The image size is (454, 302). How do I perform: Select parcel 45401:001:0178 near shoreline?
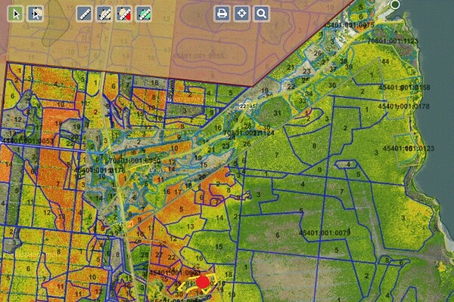(x=404, y=107)
